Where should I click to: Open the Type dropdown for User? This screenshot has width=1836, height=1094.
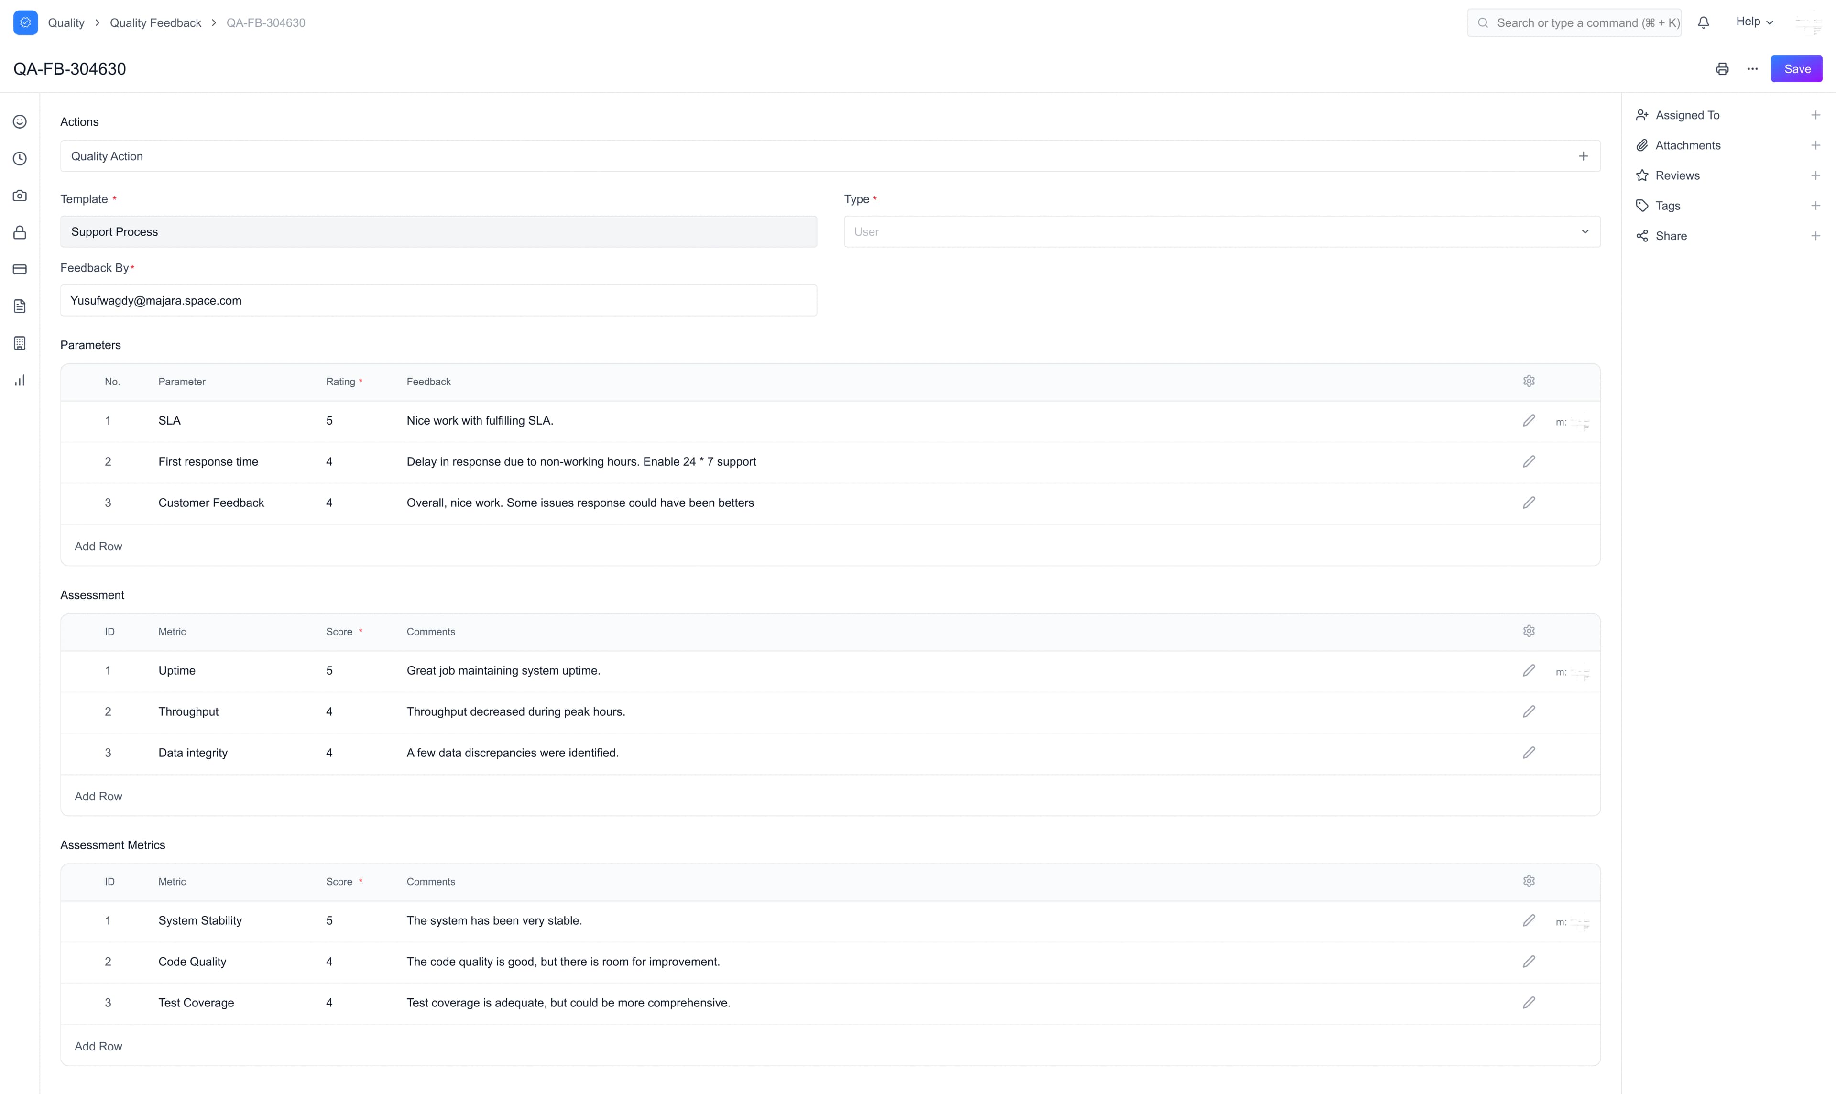(1585, 231)
